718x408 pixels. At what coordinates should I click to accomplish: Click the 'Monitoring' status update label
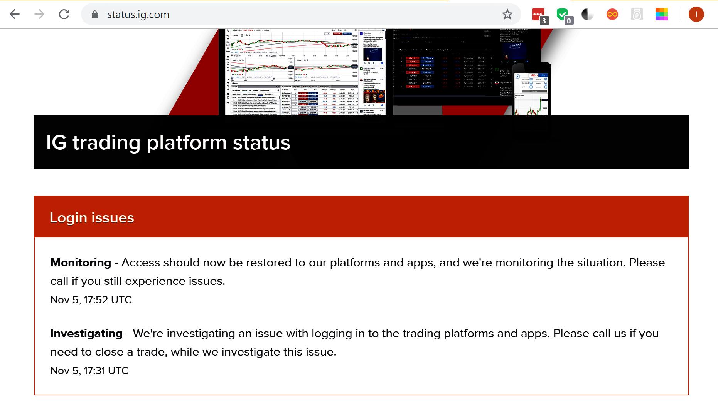click(x=81, y=263)
